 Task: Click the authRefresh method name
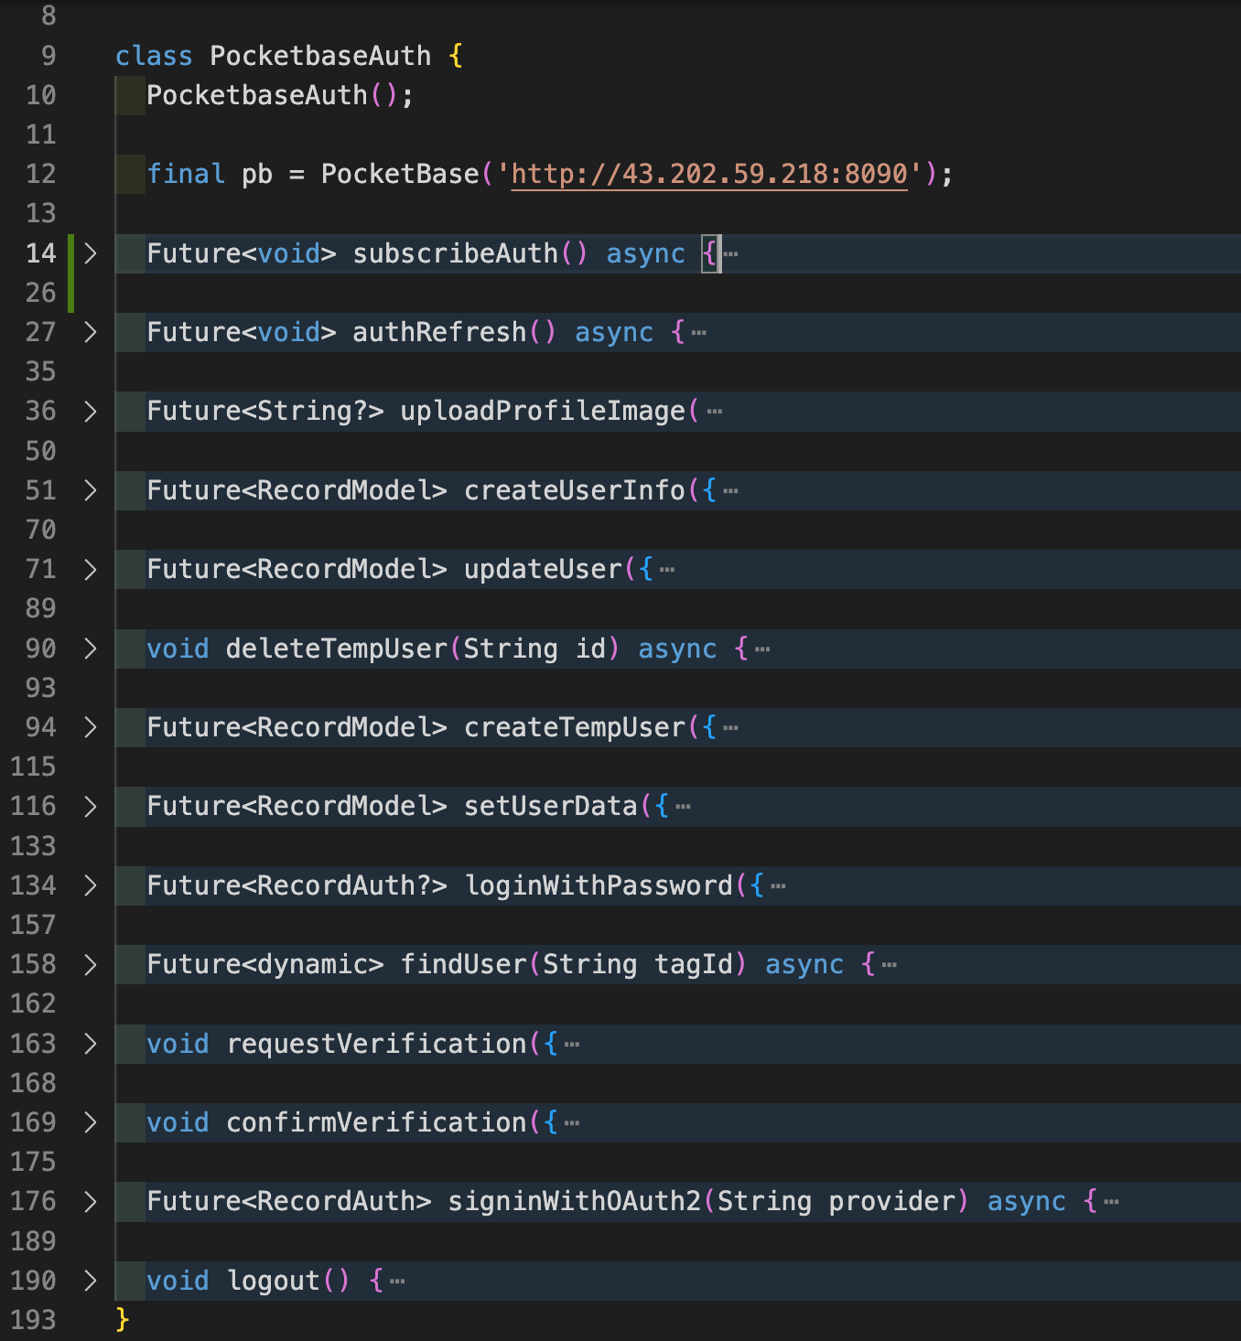439,332
